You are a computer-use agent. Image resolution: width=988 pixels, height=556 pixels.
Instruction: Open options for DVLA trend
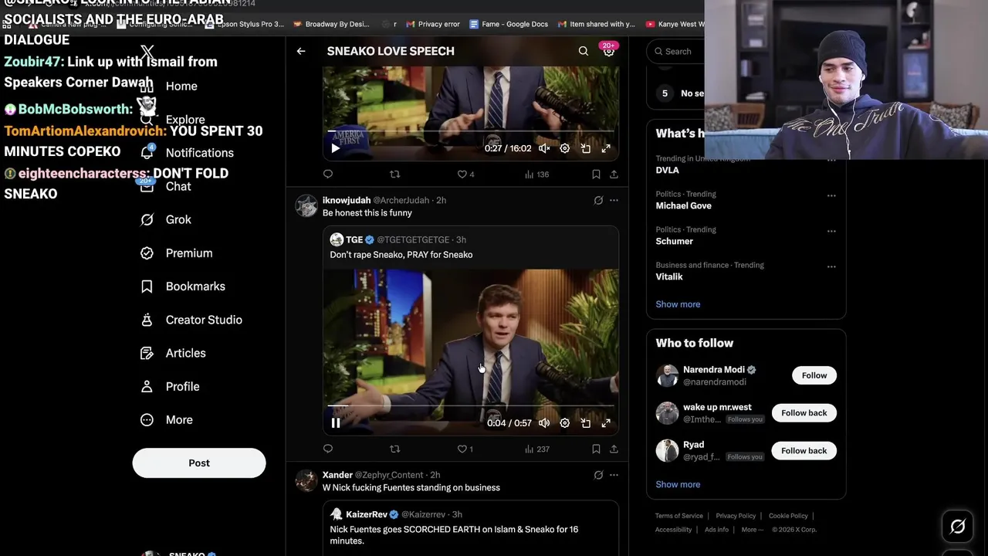[831, 160]
